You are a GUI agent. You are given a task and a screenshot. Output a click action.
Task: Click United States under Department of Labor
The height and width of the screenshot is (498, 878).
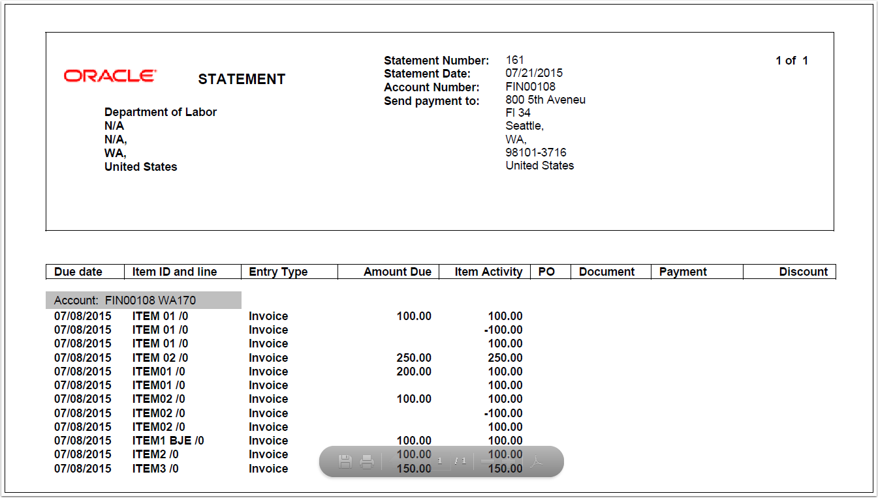pyautogui.click(x=140, y=167)
